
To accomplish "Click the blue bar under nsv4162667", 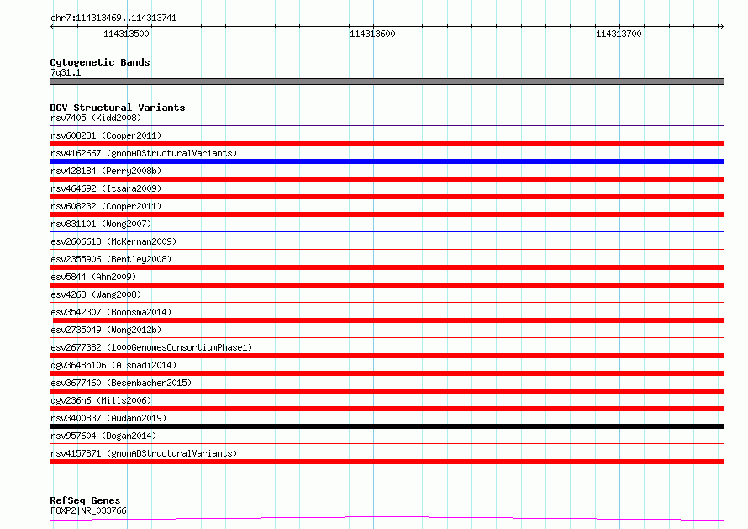I will pyautogui.click(x=387, y=161).
